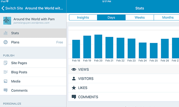Select the Days tab
The width and height of the screenshot is (179, 107).
click(111, 17)
